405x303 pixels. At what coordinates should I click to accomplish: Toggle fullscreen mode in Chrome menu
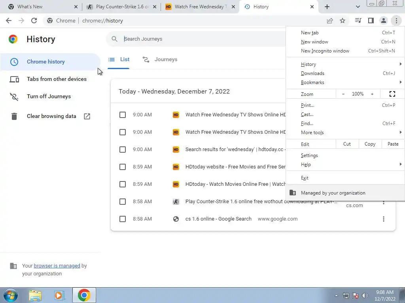coord(392,94)
